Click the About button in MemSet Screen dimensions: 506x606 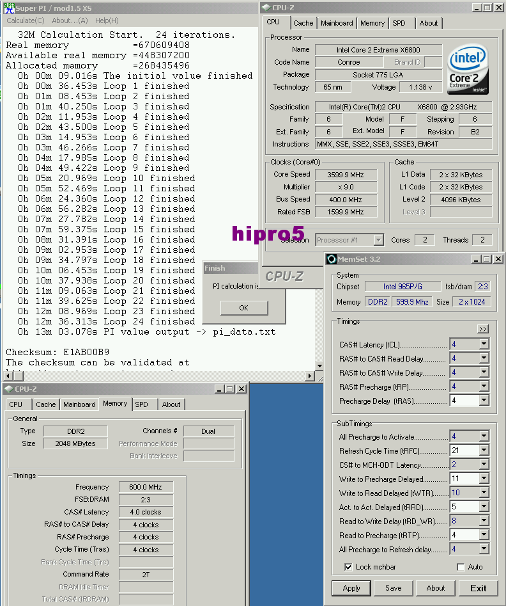(x=436, y=588)
